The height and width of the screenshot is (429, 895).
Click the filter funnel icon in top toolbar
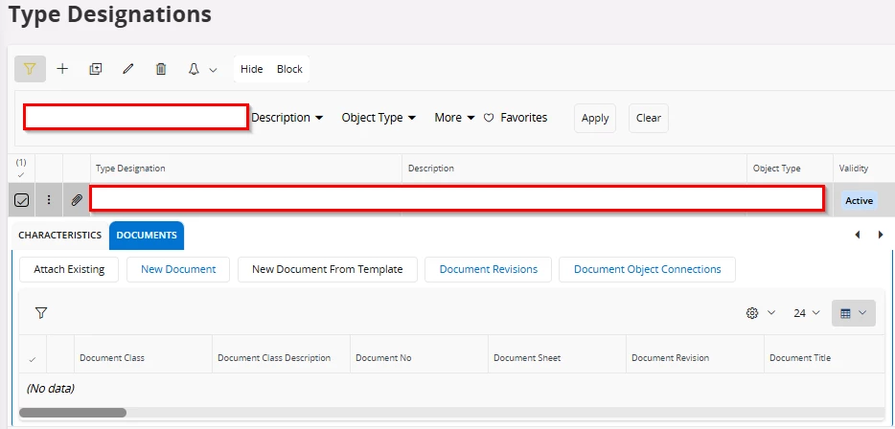[x=30, y=69]
